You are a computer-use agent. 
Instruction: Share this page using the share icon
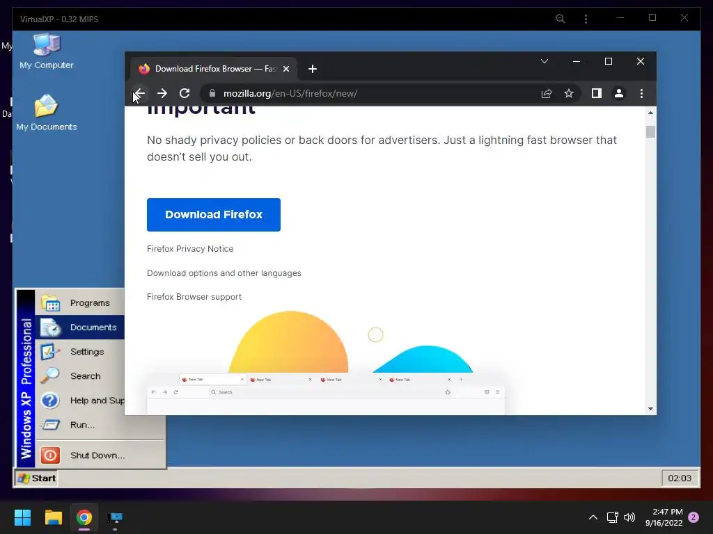547,94
